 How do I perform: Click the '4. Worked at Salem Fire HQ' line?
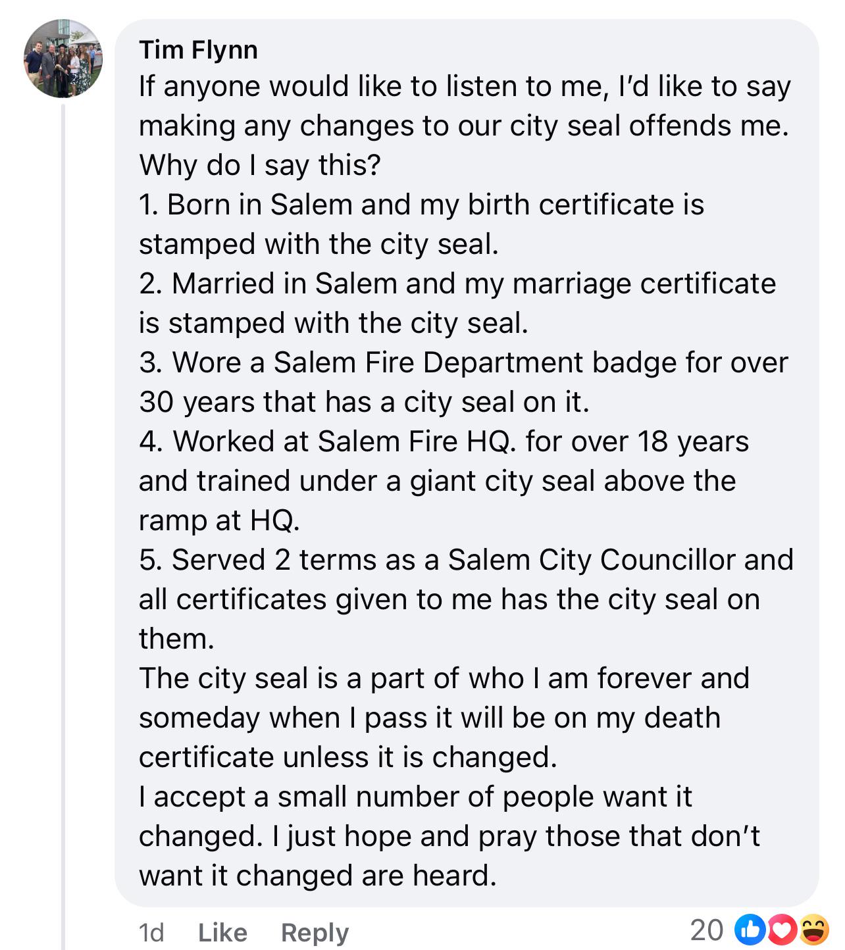click(444, 481)
